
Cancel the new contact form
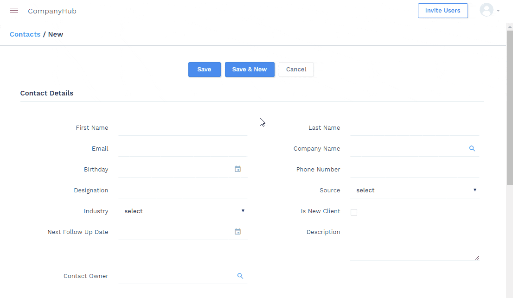click(x=296, y=70)
